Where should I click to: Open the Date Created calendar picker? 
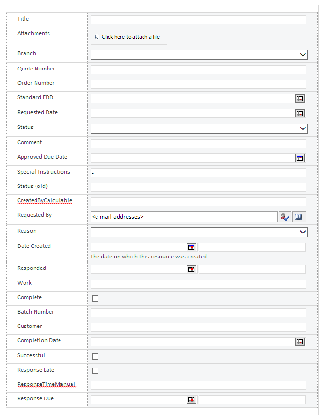[191, 247]
